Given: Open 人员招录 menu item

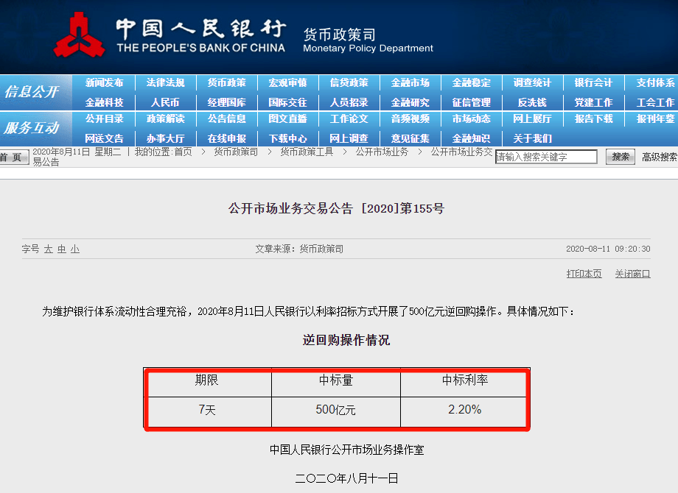Looking at the screenshot, I should click(x=349, y=102).
